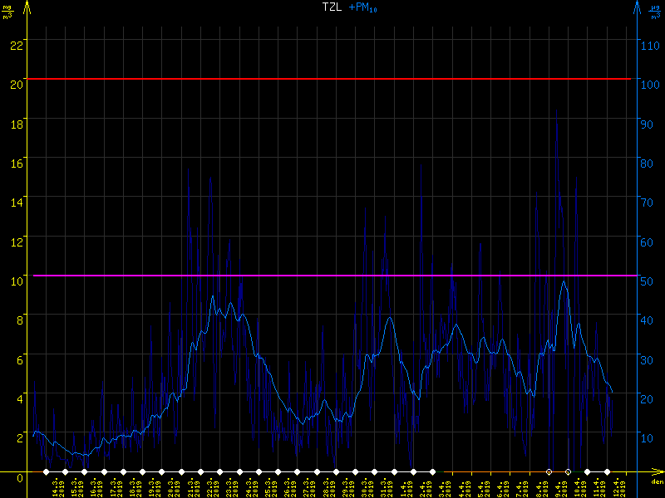Select the 12.4.2019 date label
Screen dimensions: 665x498
tap(617, 487)
